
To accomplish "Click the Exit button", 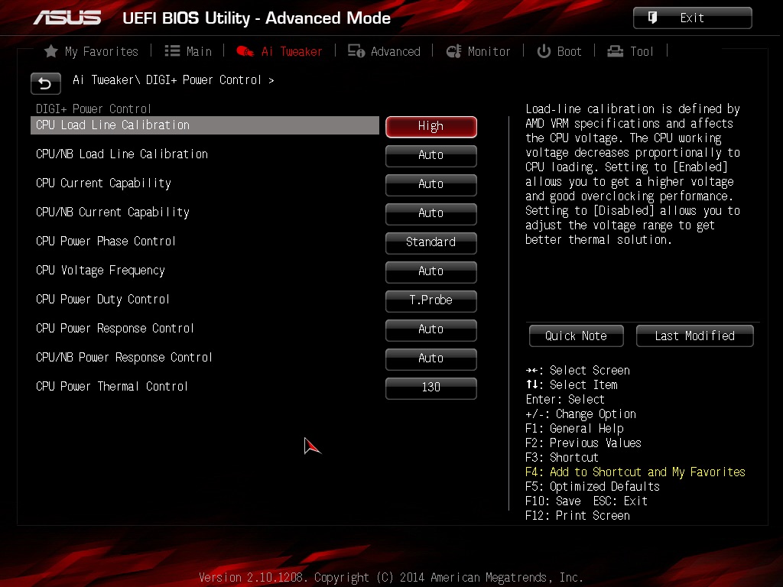I will click(692, 18).
